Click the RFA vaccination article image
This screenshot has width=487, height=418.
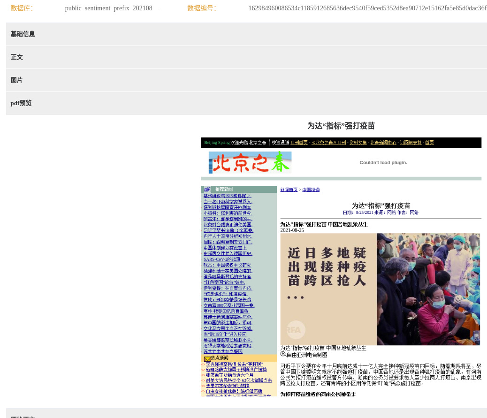380,289
